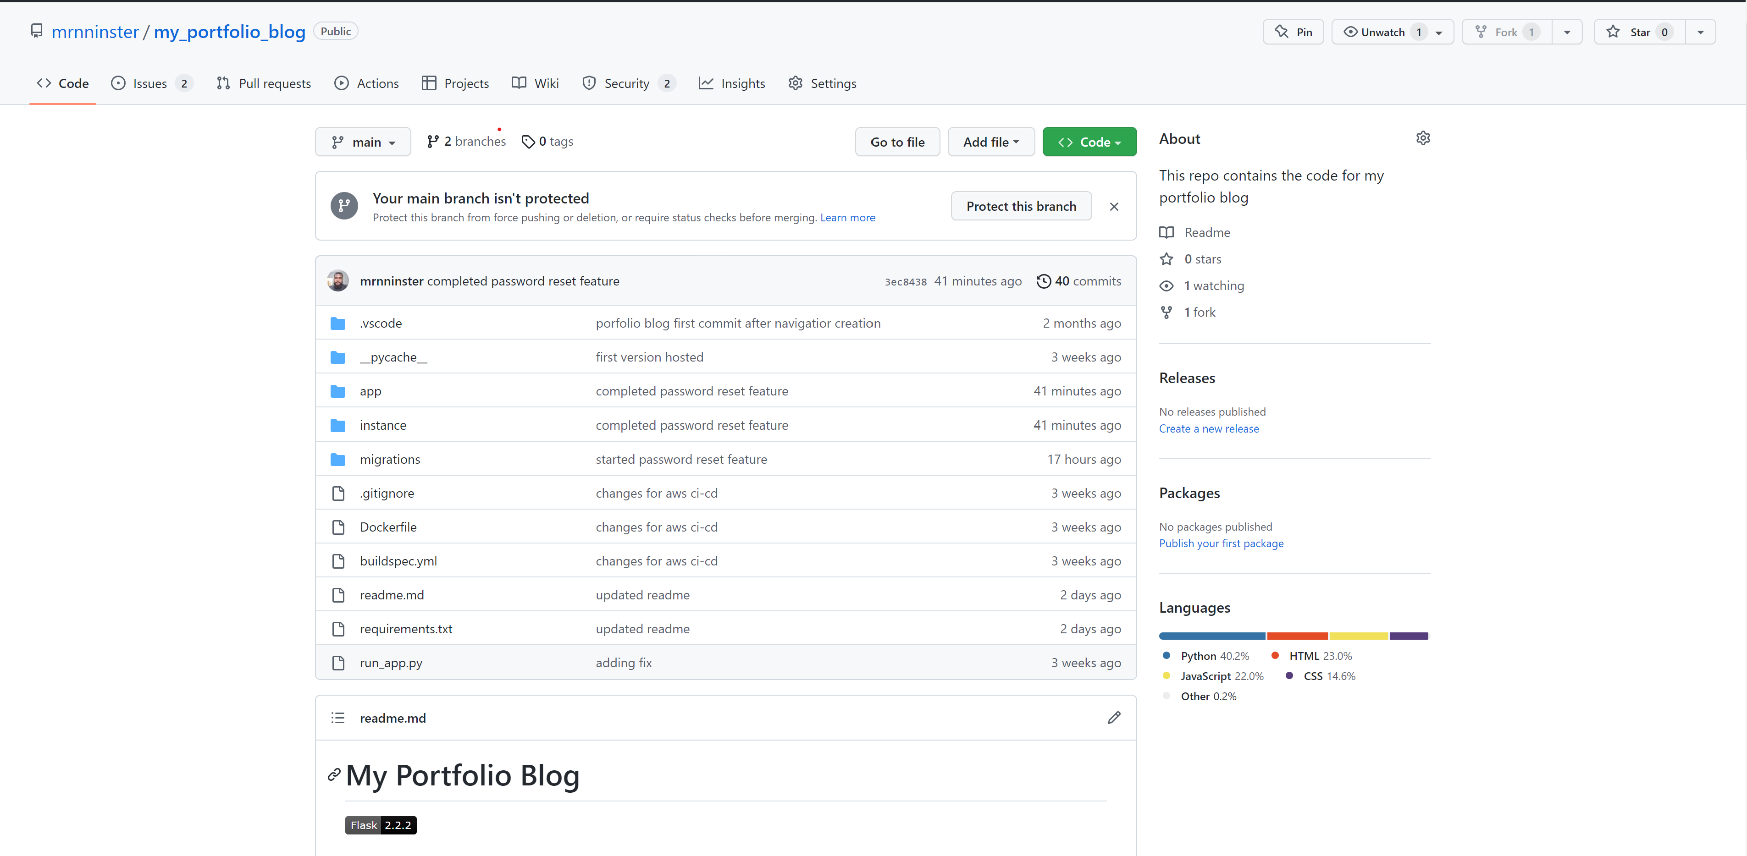Image resolution: width=1747 pixels, height=856 pixels.
Task: Toggle Star on the repository
Action: 1639,32
